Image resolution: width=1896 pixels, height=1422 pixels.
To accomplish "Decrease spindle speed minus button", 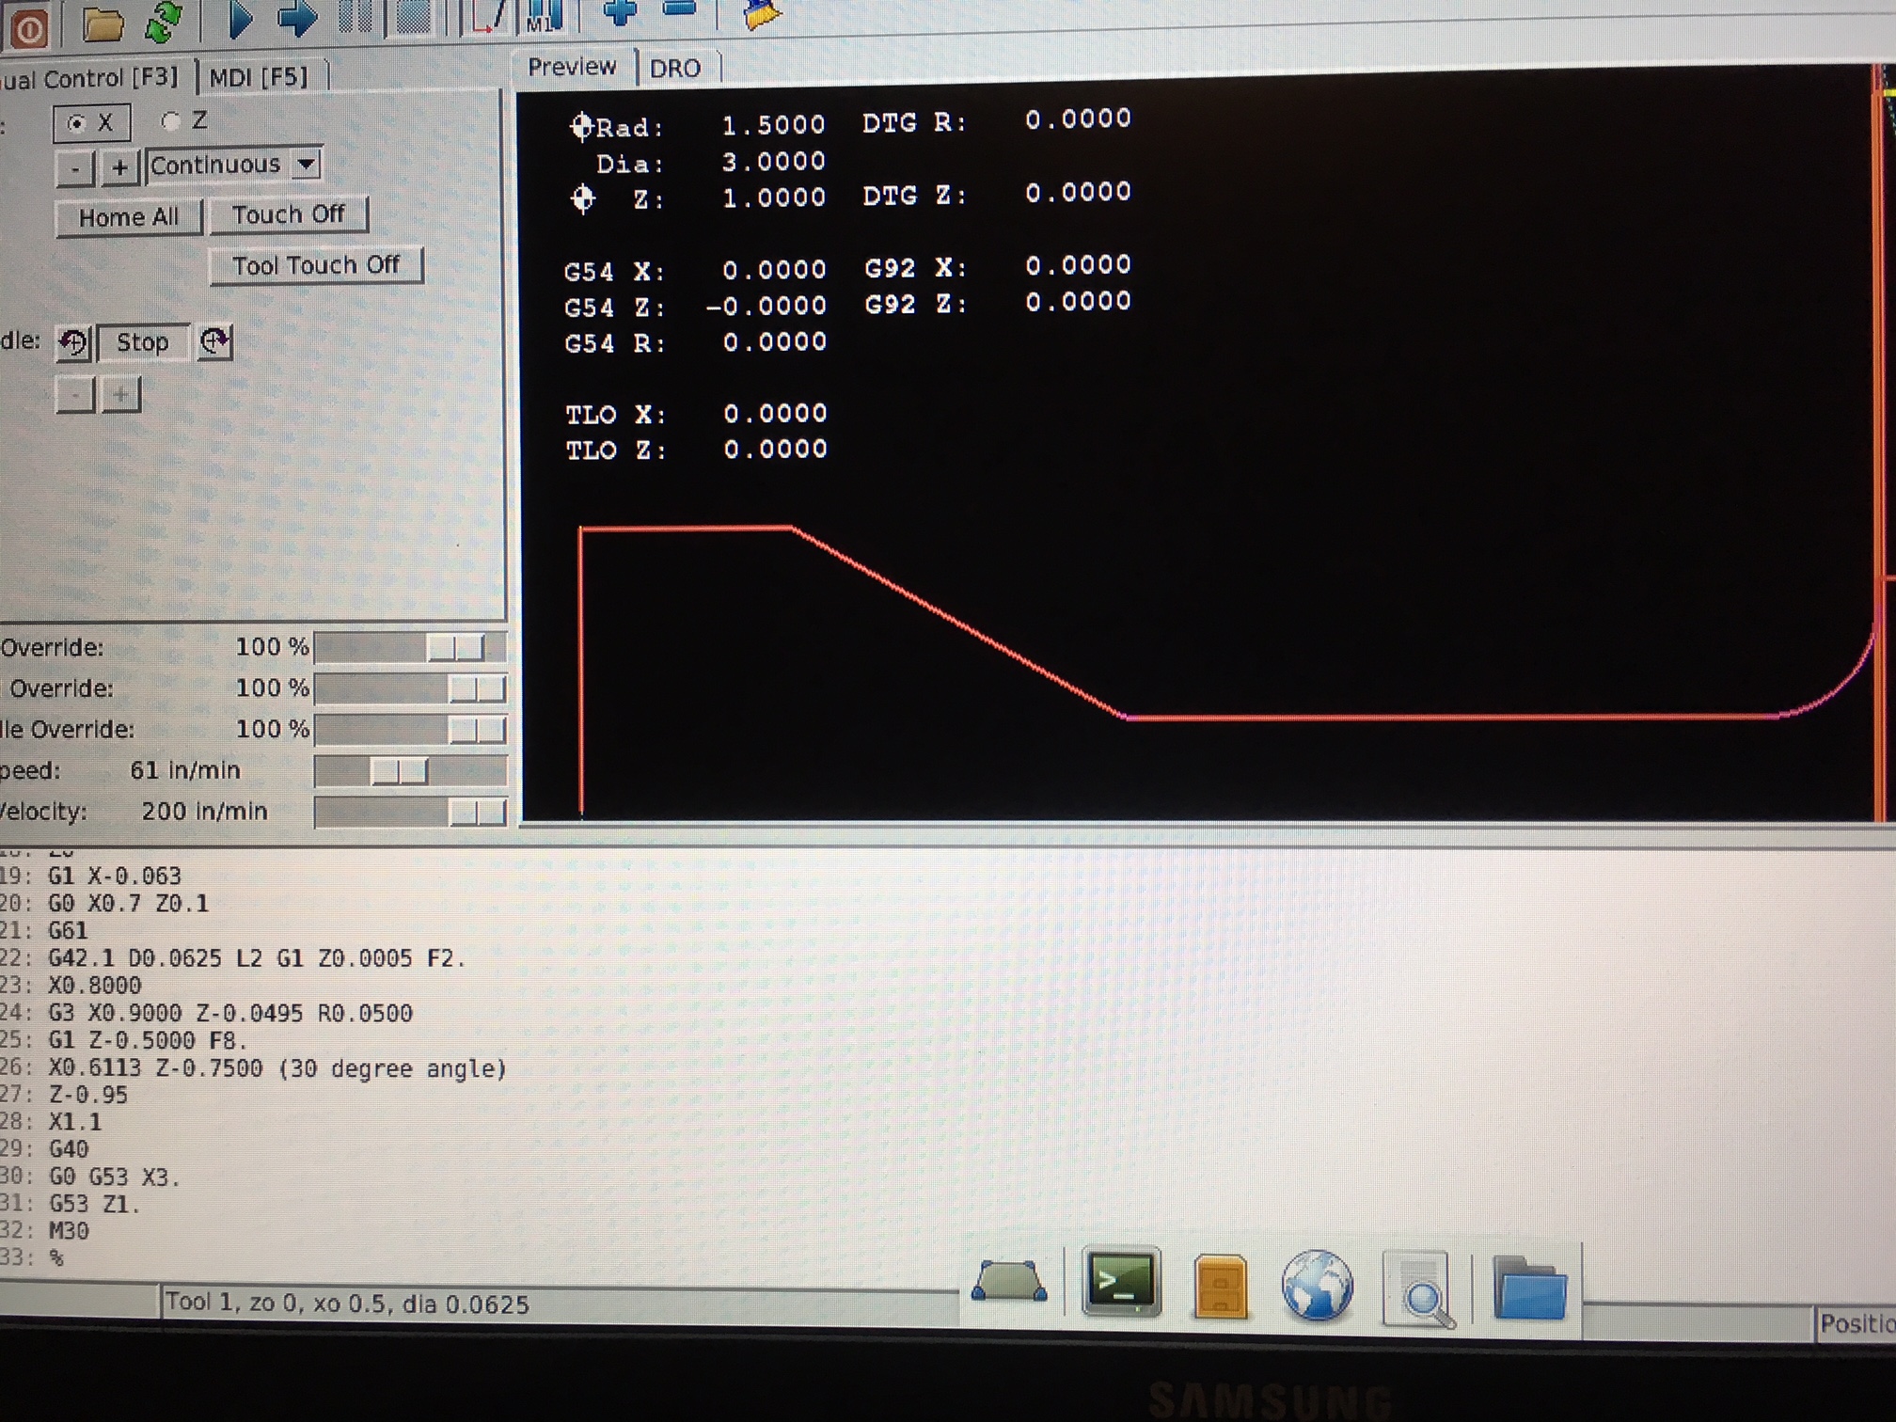I will pos(75,395).
